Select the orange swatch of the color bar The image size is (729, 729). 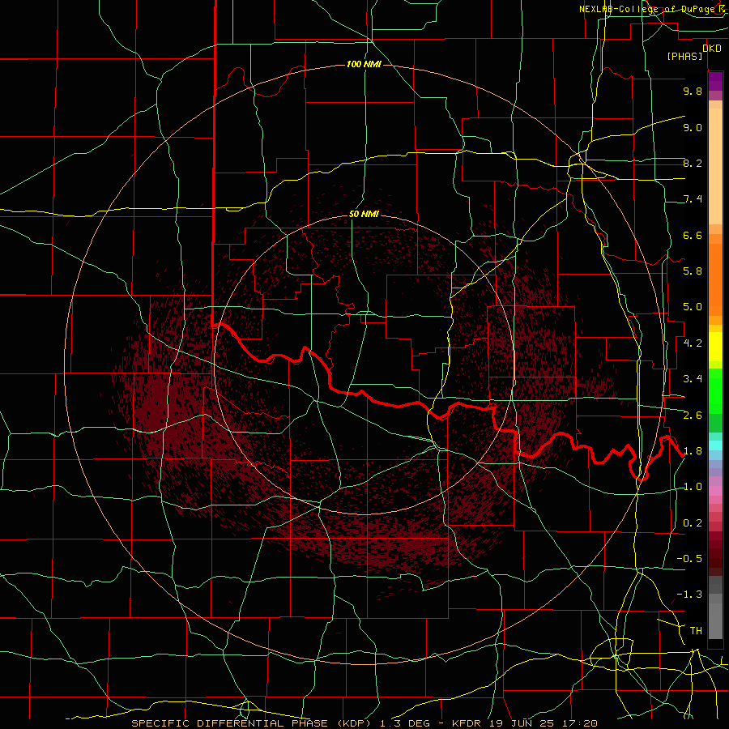coord(715,279)
